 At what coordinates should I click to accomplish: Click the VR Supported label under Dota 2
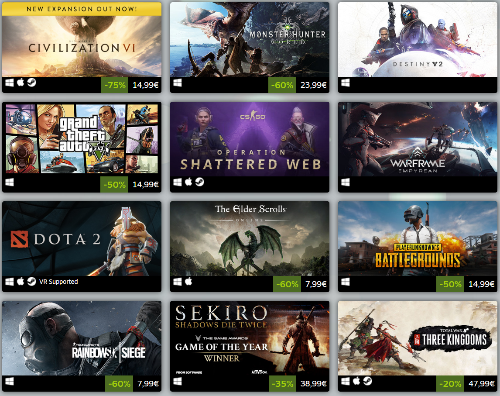click(x=58, y=282)
